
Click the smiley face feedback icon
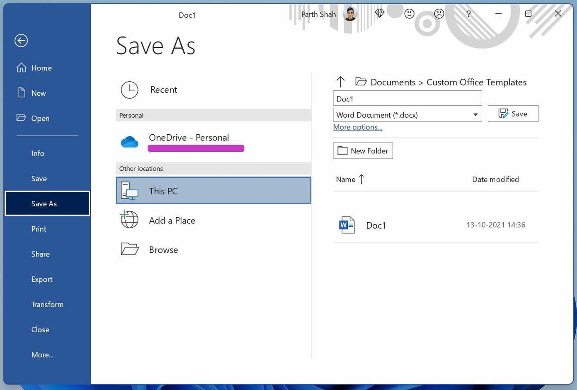pyautogui.click(x=409, y=14)
